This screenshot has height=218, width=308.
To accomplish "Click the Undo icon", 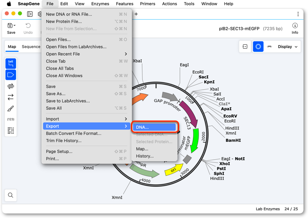I will (x=28, y=26).
